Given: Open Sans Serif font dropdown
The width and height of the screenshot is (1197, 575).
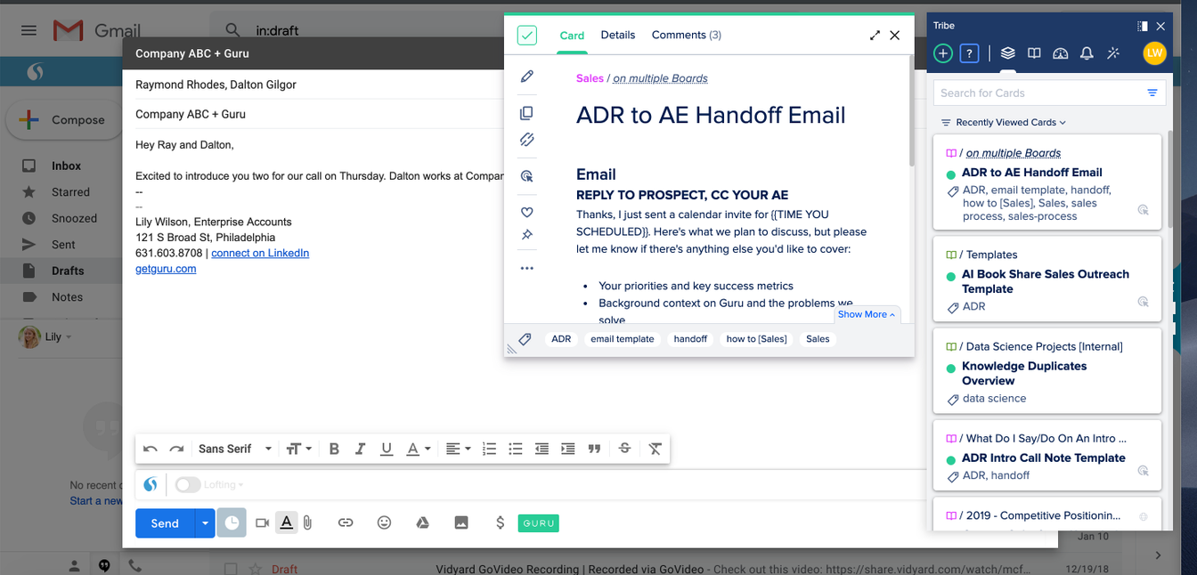Looking at the screenshot, I should pyautogui.click(x=235, y=449).
